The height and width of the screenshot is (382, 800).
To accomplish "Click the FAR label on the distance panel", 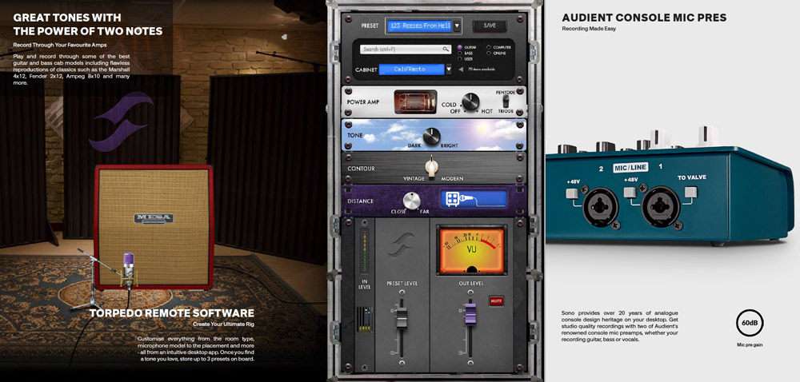I will [x=425, y=211].
